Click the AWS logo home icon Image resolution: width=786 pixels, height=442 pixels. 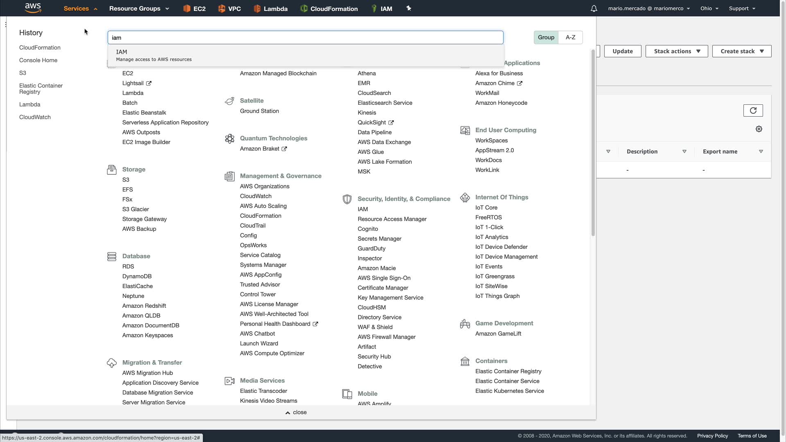[33, 8]
